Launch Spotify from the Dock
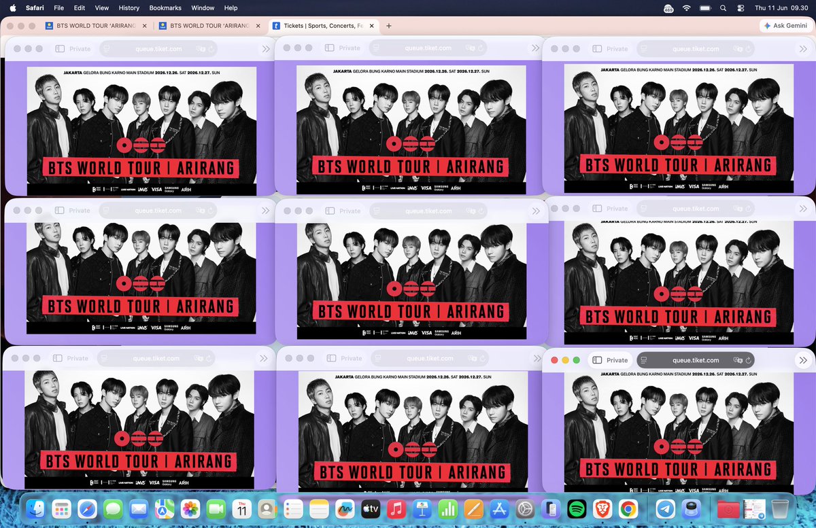Viewport: 816px width, 528px height. point(577,508)
